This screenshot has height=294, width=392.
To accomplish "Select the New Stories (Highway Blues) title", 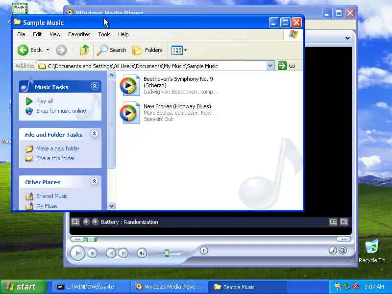I will pyautogui.click(x=177, y=106).
